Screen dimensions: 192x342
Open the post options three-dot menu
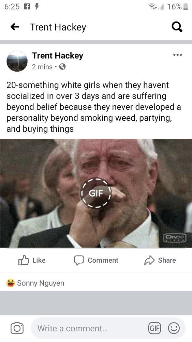(178, 55)
